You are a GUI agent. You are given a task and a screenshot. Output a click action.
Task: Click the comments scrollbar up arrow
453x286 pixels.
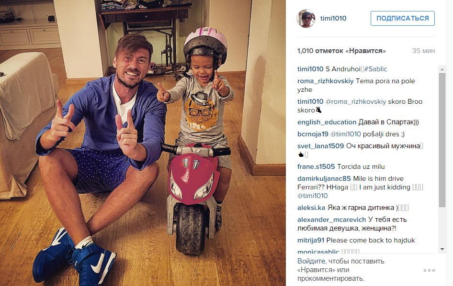(442, 69)
